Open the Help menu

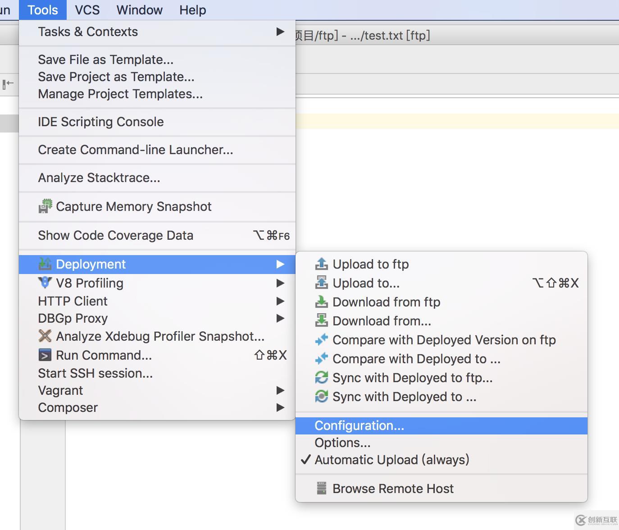(x=193, y=10)
